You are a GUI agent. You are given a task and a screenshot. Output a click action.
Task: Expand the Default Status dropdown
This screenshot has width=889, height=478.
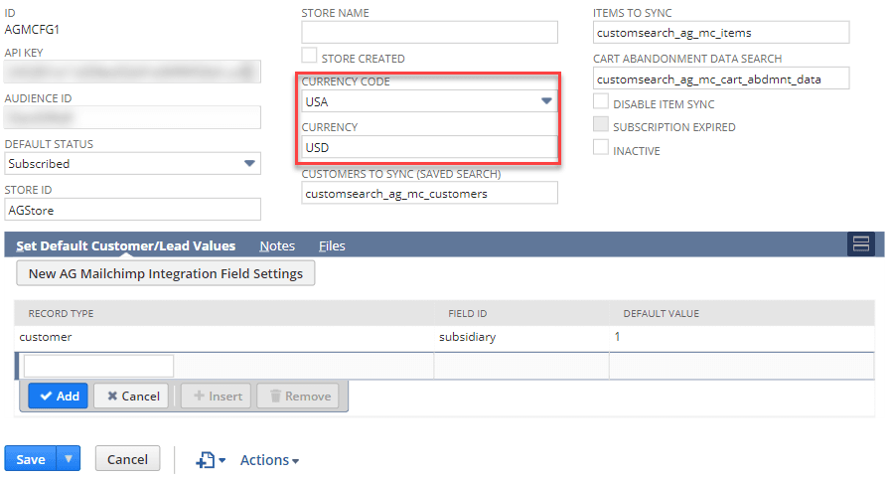coord(249,163)
